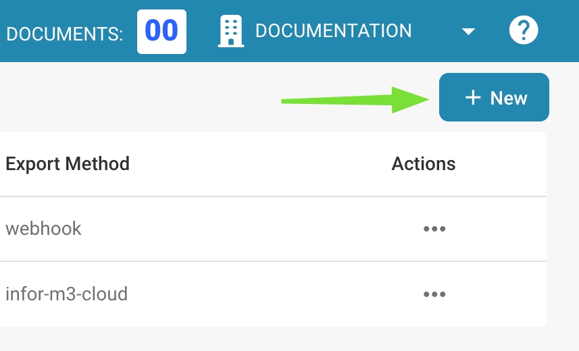Open the DOCUMENTATION organization selector
579x351 pixels.
(333, 31)
